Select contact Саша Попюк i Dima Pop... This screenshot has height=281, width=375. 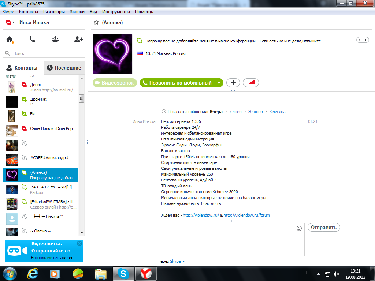tap(41, 131)
